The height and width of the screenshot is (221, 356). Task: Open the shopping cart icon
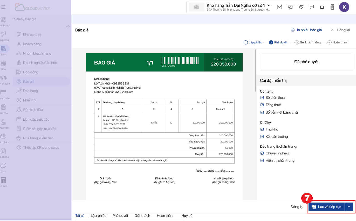click(x=301, y=7)
